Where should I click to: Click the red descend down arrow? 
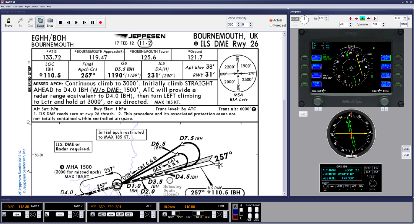click(375, 18)
